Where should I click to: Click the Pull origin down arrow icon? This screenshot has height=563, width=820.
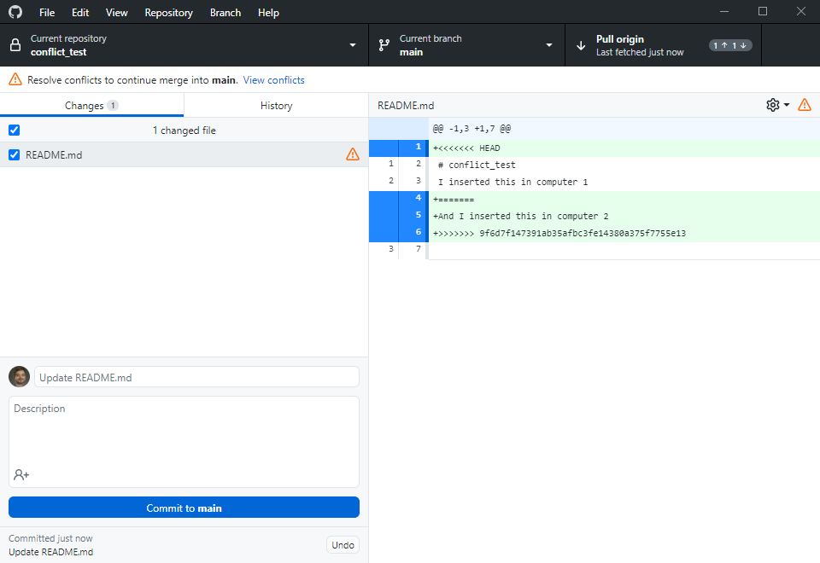(581, 45)
